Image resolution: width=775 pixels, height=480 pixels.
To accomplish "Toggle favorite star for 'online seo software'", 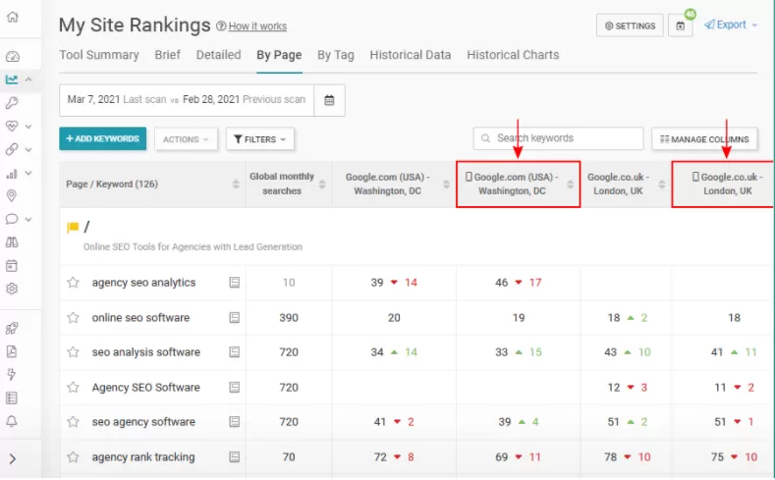I will click(x=73, y=318).
